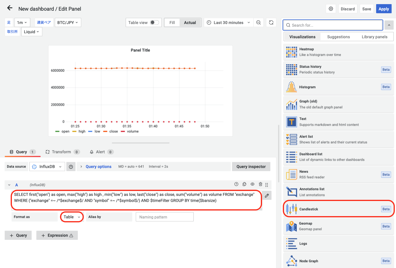Select the Text visualization

coord(339,122)
